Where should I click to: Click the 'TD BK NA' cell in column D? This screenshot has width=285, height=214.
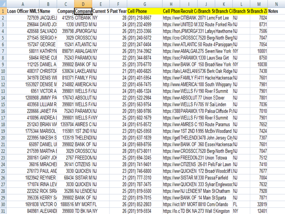tap(83, 211)
